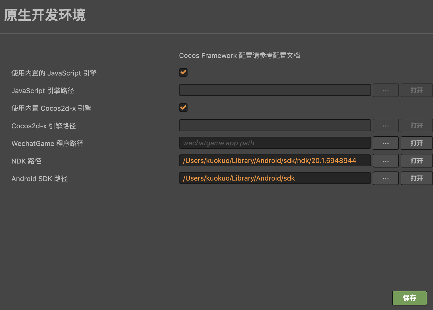Click the green 保存 save button
The width and height of the screenshot is (433, 310).
pos(409,298)
